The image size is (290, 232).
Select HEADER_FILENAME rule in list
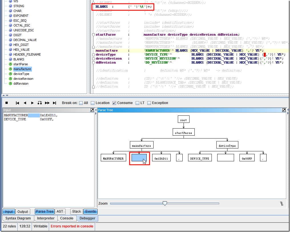point(27,54)
